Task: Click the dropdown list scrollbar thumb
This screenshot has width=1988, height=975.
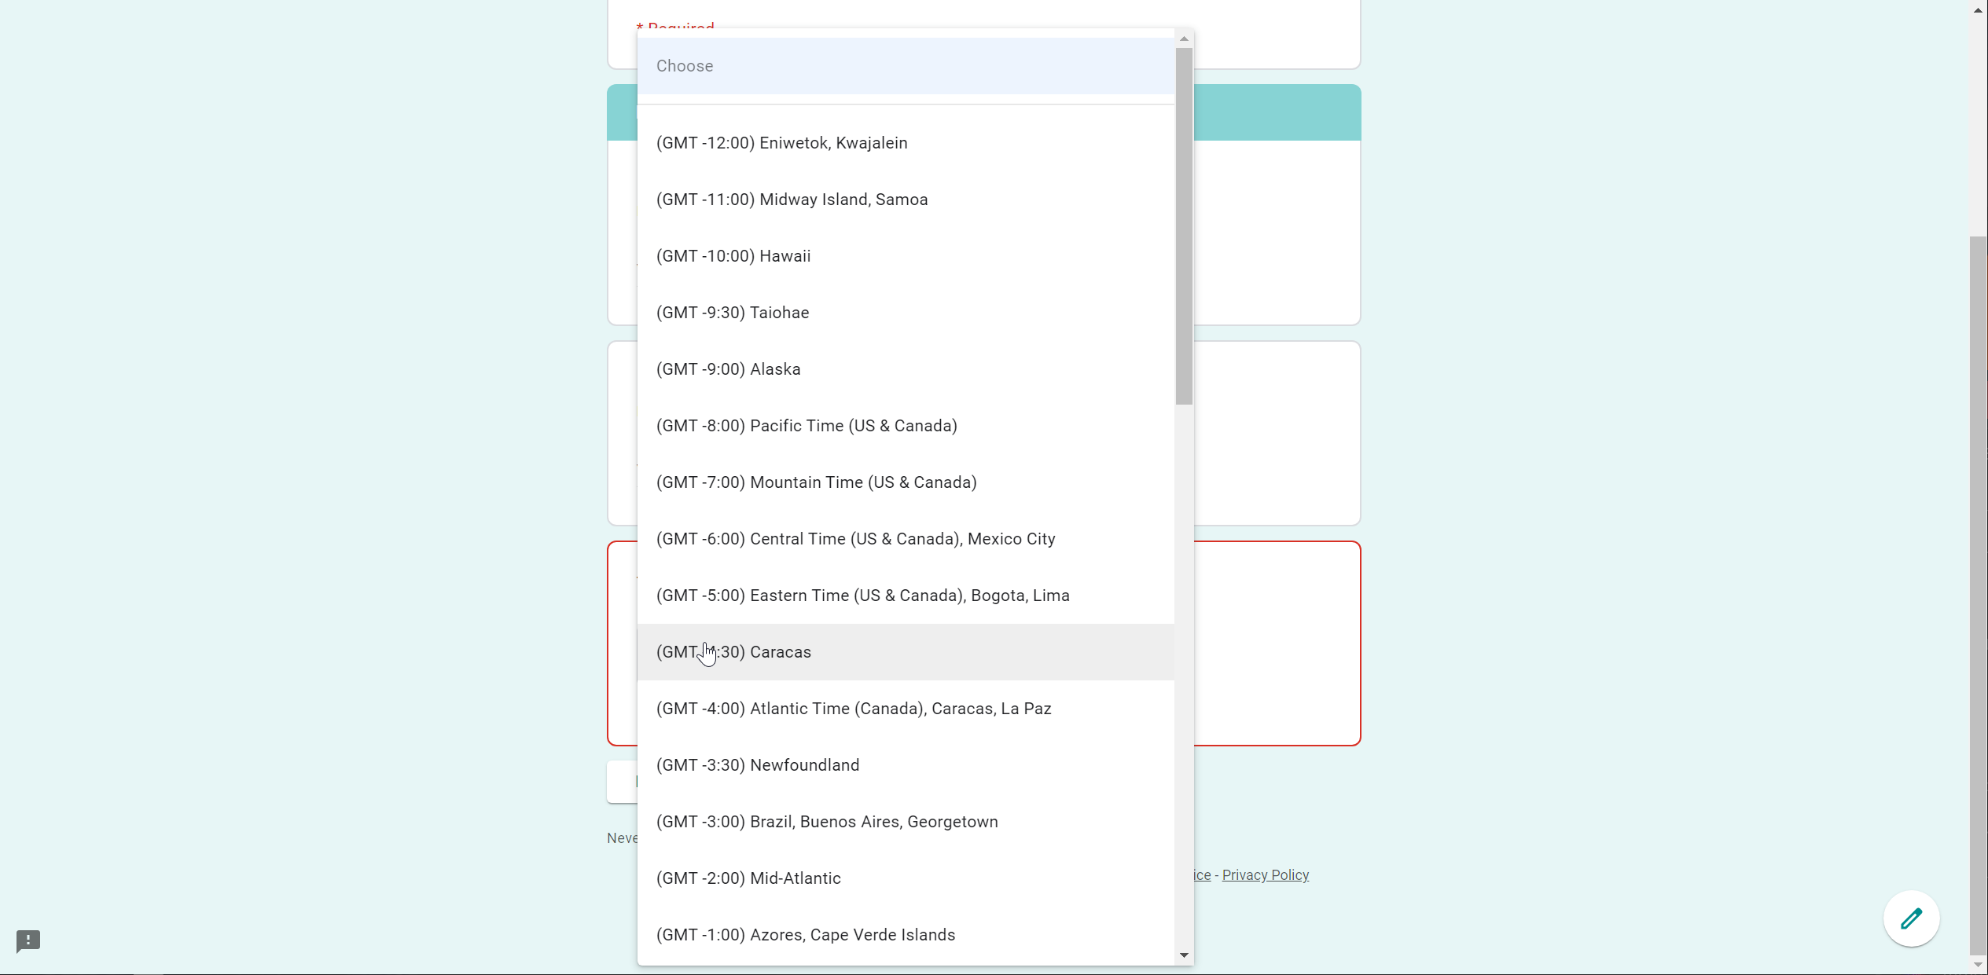Action: coord(1184,226)
